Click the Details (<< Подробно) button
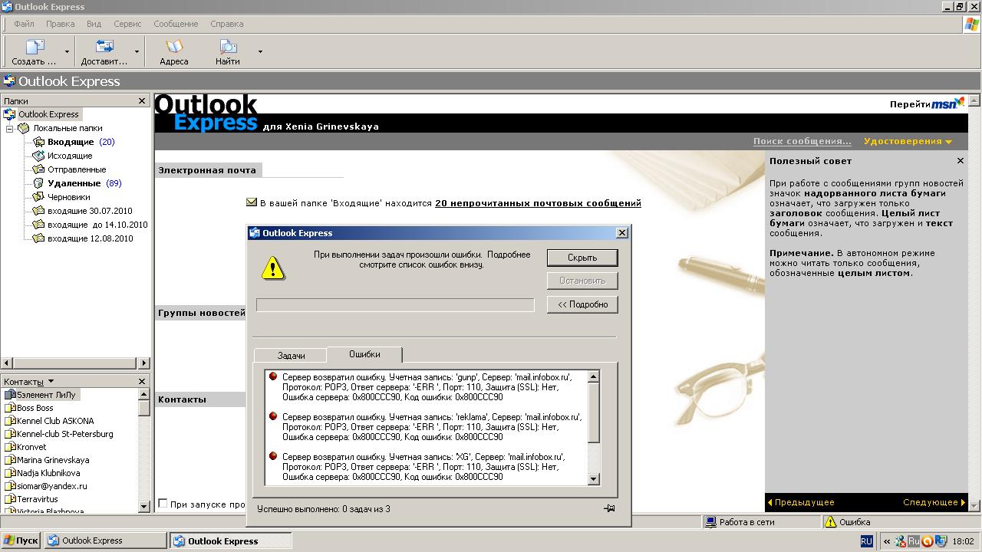 582,304
